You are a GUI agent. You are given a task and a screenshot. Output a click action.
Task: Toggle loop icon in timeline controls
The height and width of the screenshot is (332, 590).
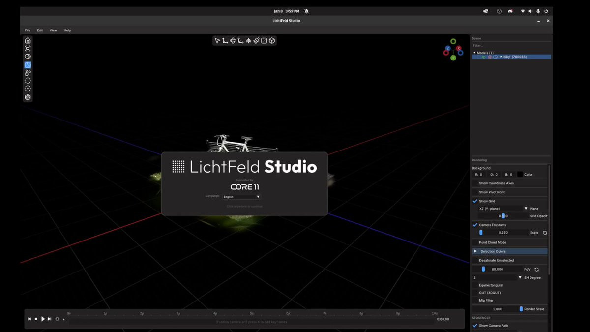point(57,319)
